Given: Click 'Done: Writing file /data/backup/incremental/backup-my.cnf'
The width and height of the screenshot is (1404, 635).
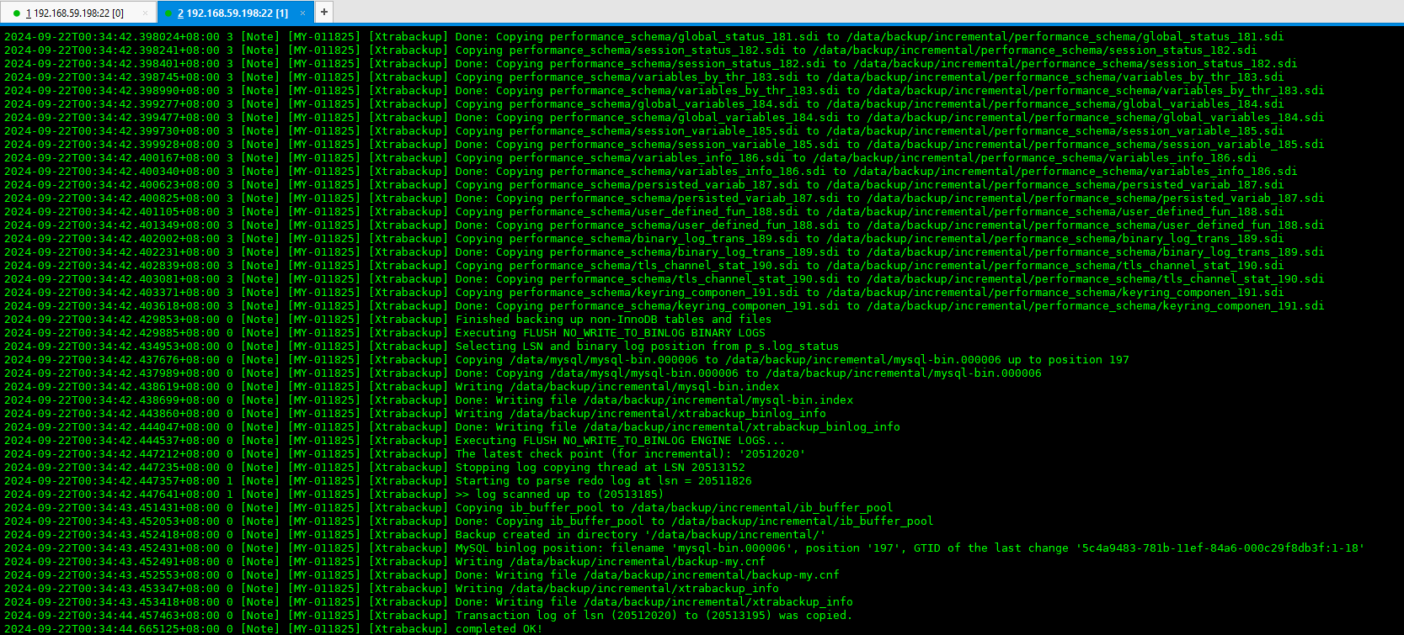Looking at the screenshot, I should 647,574.
